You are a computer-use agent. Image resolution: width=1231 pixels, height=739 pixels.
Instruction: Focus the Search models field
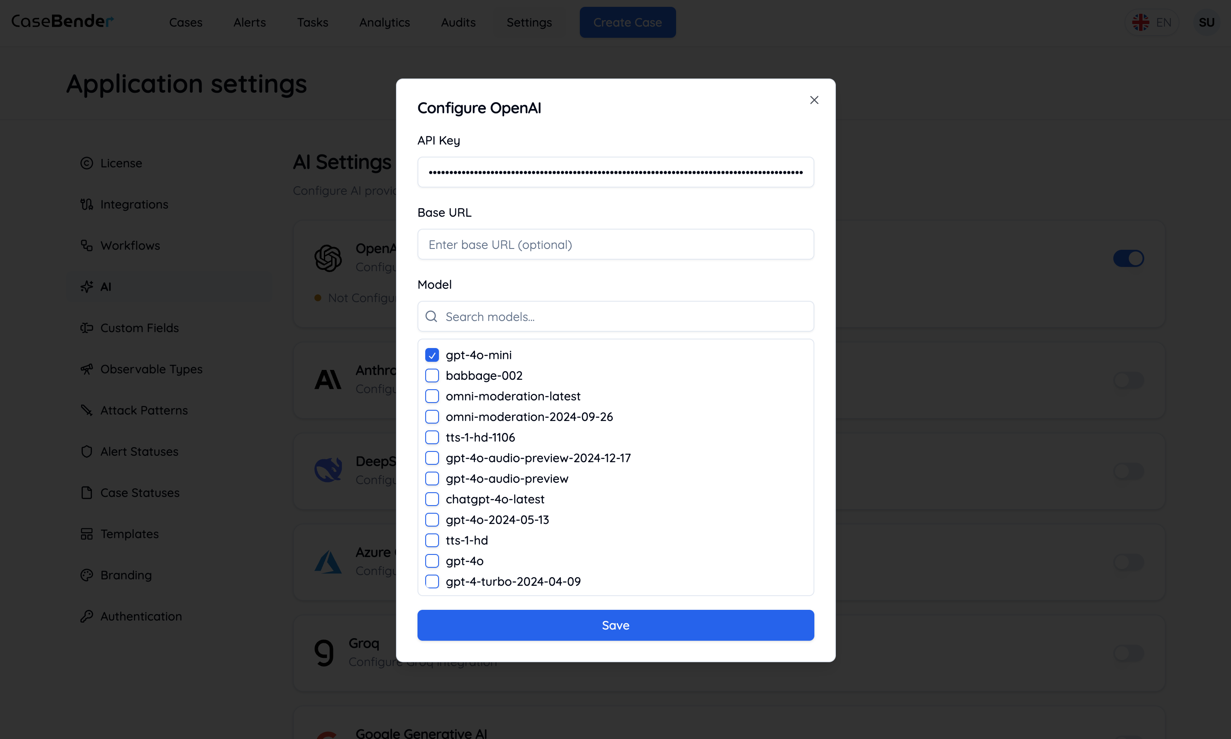point(615,317)
